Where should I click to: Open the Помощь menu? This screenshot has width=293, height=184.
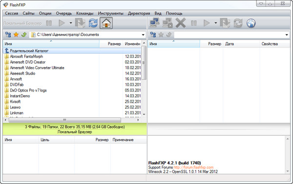(174, 14)
